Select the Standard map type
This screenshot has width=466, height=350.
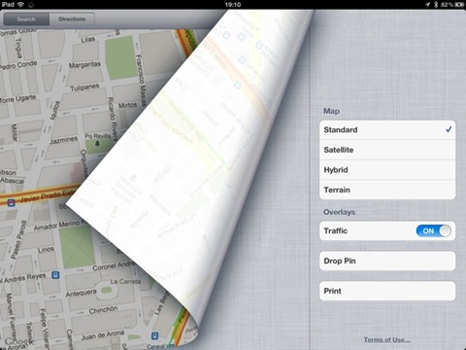(387, 130)
